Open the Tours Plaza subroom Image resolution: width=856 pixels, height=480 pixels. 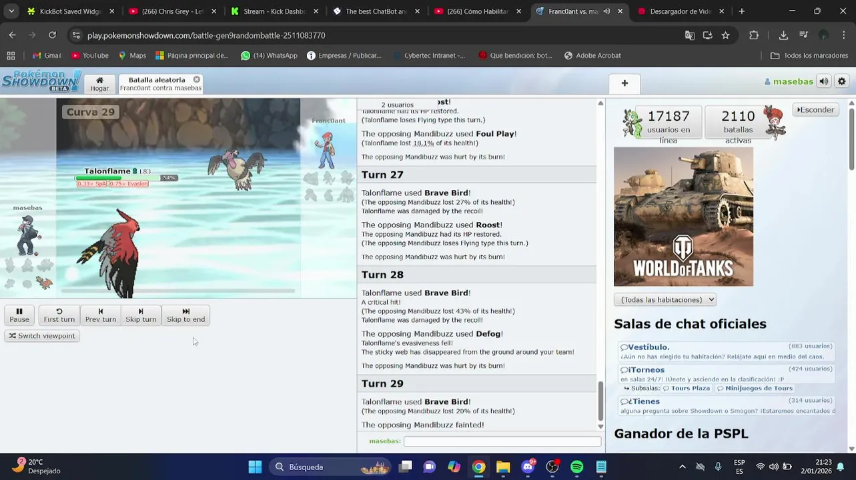686,388
